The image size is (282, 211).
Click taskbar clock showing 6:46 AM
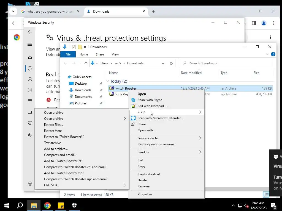(x=258, y=206)
